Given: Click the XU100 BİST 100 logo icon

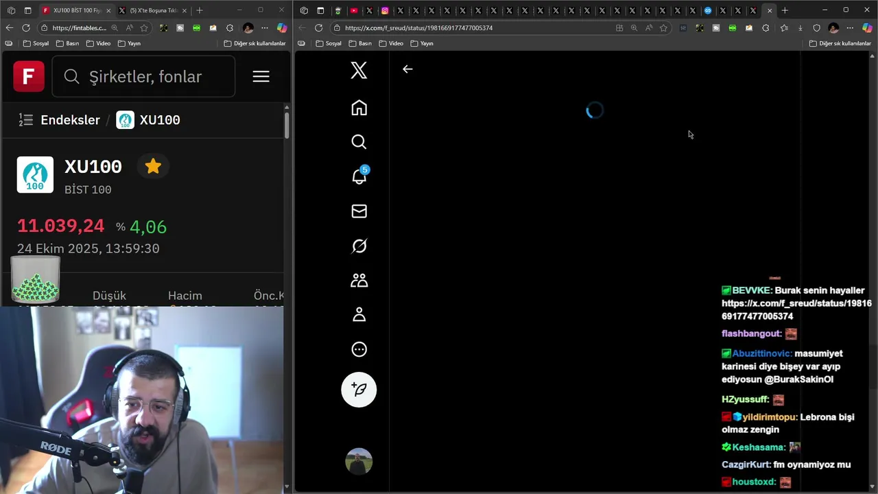Looking at the screenshot, I should 35,175.
